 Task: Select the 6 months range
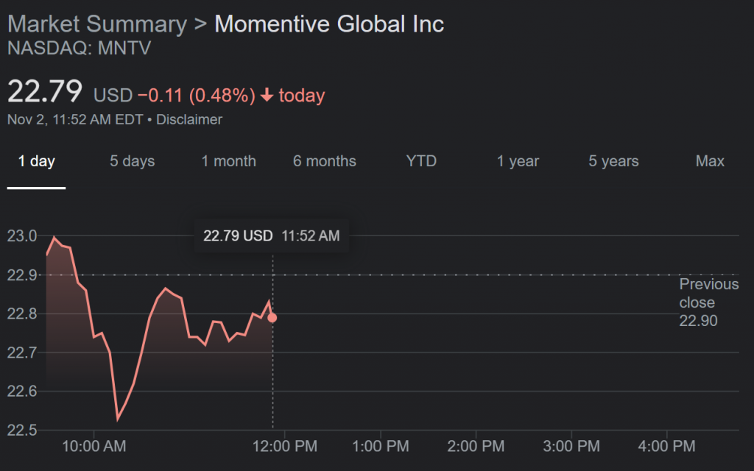click(325, 161)
